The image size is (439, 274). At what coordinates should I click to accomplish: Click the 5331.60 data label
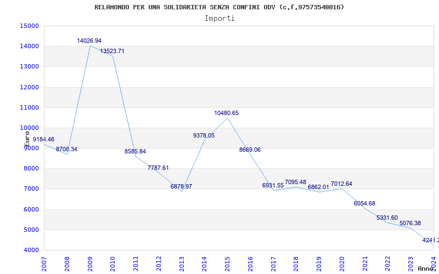387,218
